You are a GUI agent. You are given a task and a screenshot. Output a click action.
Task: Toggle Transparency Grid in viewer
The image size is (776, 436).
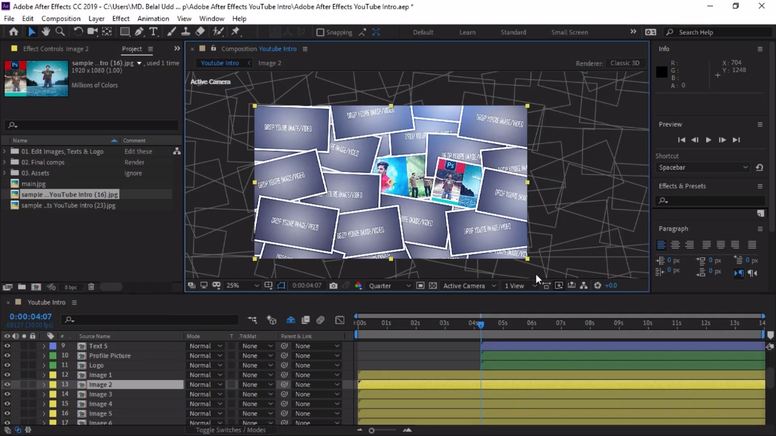[433, 286]
